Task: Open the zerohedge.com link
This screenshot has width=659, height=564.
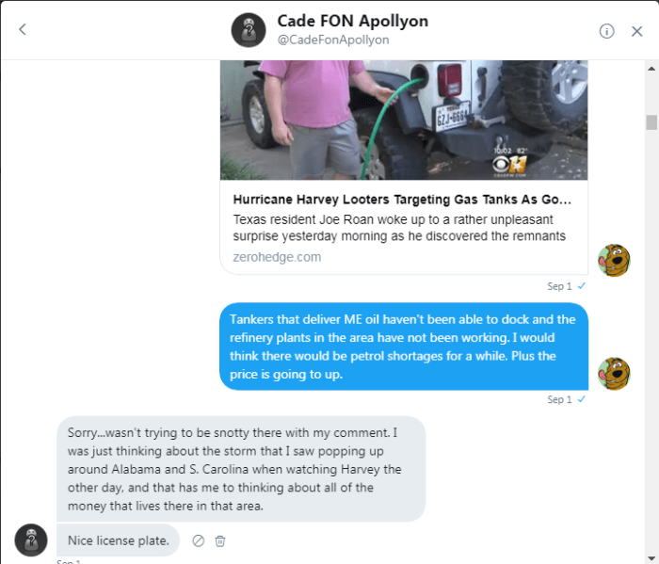Action: click(x=277, y=257)
